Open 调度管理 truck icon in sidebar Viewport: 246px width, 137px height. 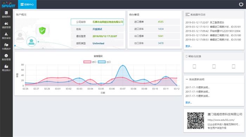6,23
